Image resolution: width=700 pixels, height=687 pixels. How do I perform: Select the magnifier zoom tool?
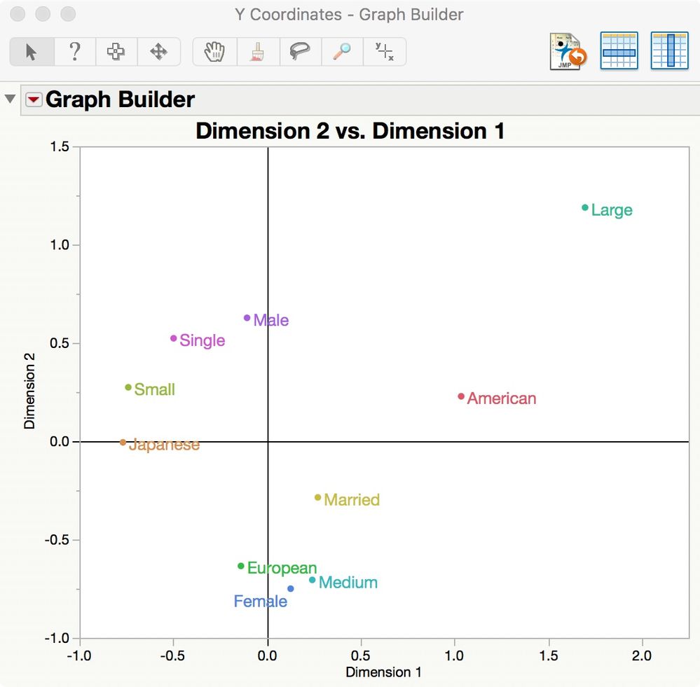[x=342, y=52]
